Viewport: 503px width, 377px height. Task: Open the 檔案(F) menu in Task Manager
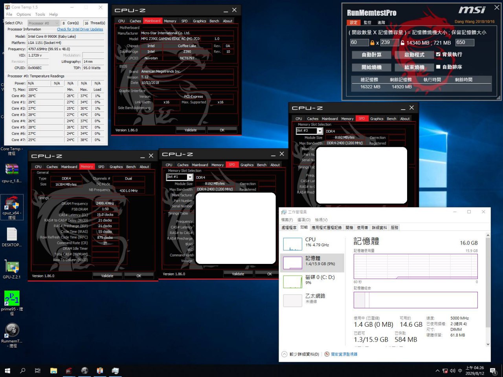pyautogui.click(x=287, y=220)
